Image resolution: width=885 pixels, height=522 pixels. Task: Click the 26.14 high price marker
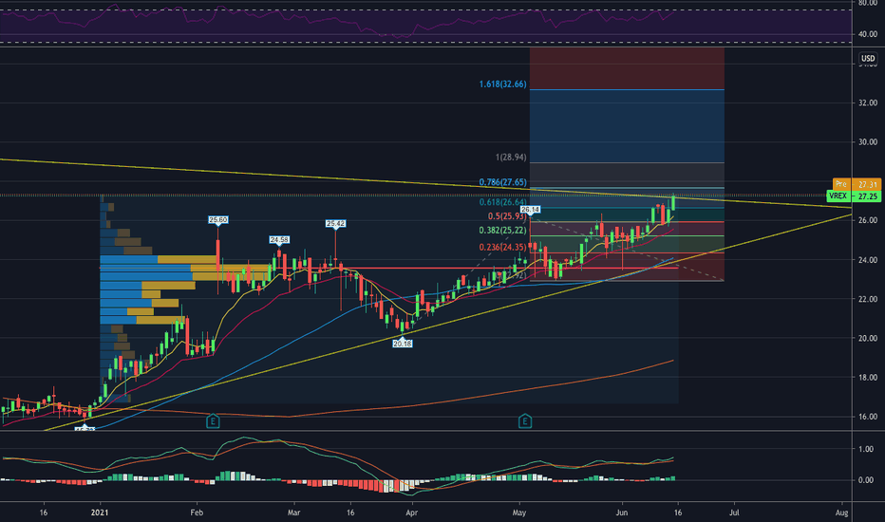pos(531,210)
